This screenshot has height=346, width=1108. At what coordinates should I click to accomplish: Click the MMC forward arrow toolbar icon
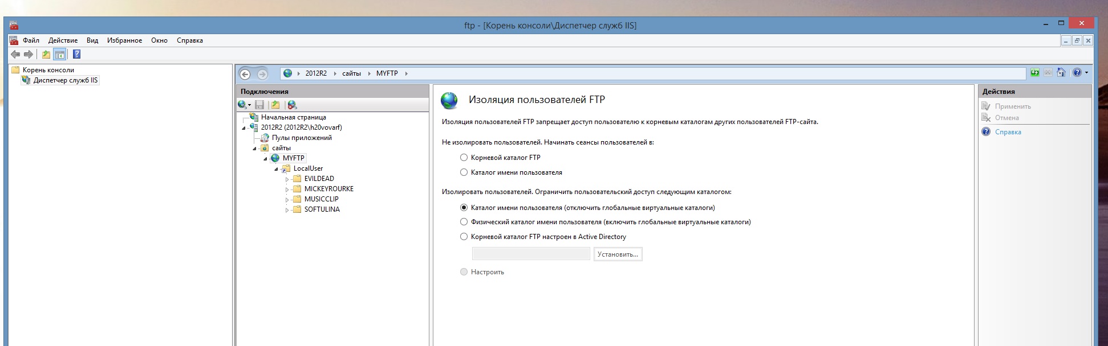point(28,55)
